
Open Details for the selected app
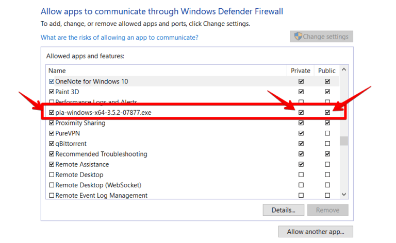(x=283, y=210)
